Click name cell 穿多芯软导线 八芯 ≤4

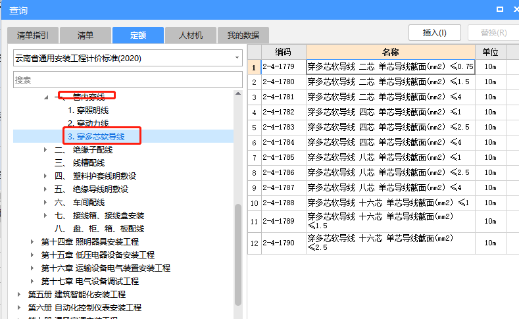tap(391, 187)
